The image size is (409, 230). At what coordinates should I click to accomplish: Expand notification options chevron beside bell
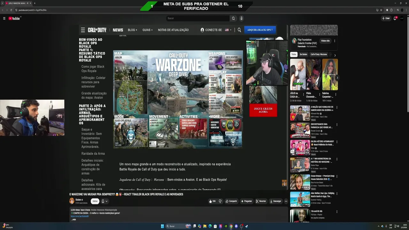click(x=106, y=201)
